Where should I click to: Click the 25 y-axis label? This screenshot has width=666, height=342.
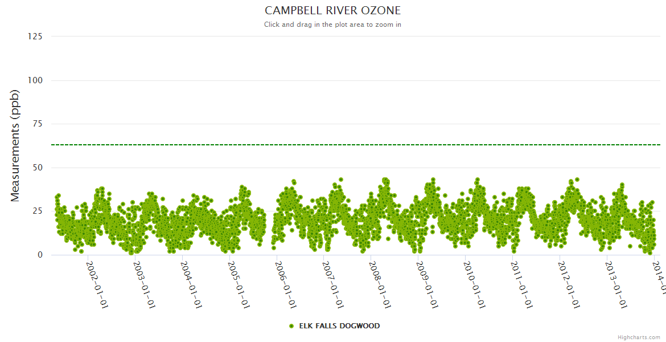pos(37,211)
